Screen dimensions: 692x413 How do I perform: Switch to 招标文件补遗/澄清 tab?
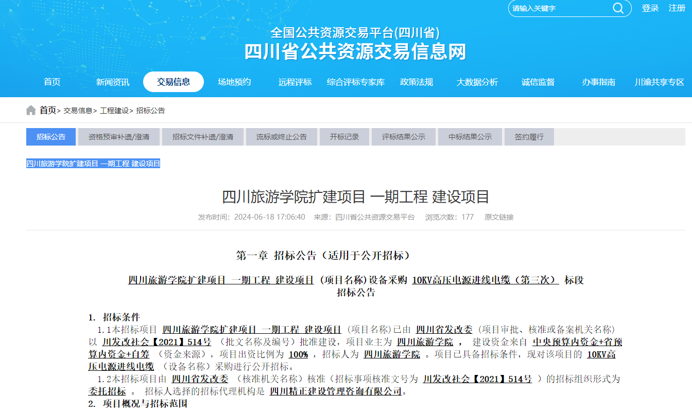click(203, 137)
